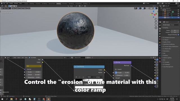The height and width of the screenshot is (101, 180).
Task: Toggle Use Nodes checkbox in node editor
Action: click(x=30, y=58)
